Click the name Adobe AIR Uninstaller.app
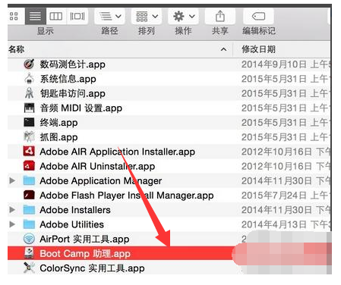Viewport: 341px width, 285px height. [97, 166]
